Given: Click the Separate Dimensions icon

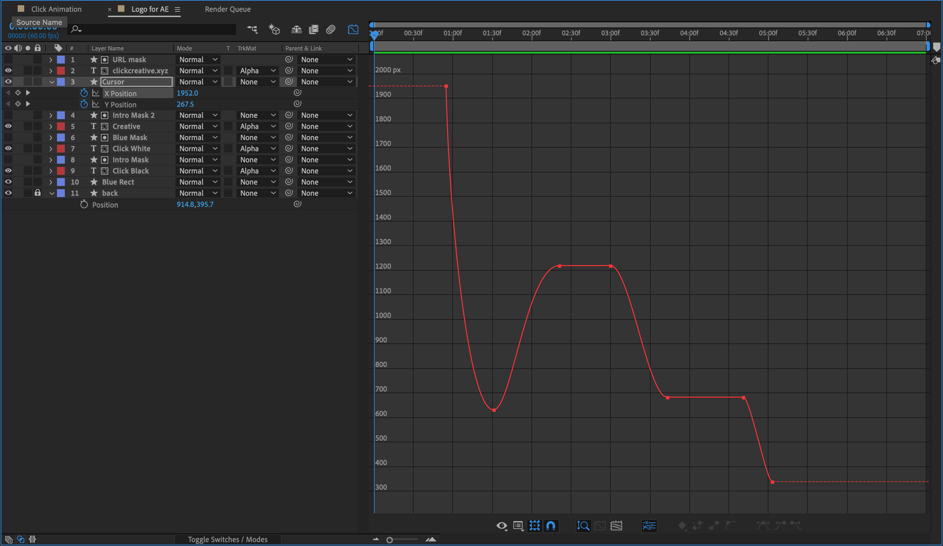Looking at the screenshot, I should pos(649,526).
